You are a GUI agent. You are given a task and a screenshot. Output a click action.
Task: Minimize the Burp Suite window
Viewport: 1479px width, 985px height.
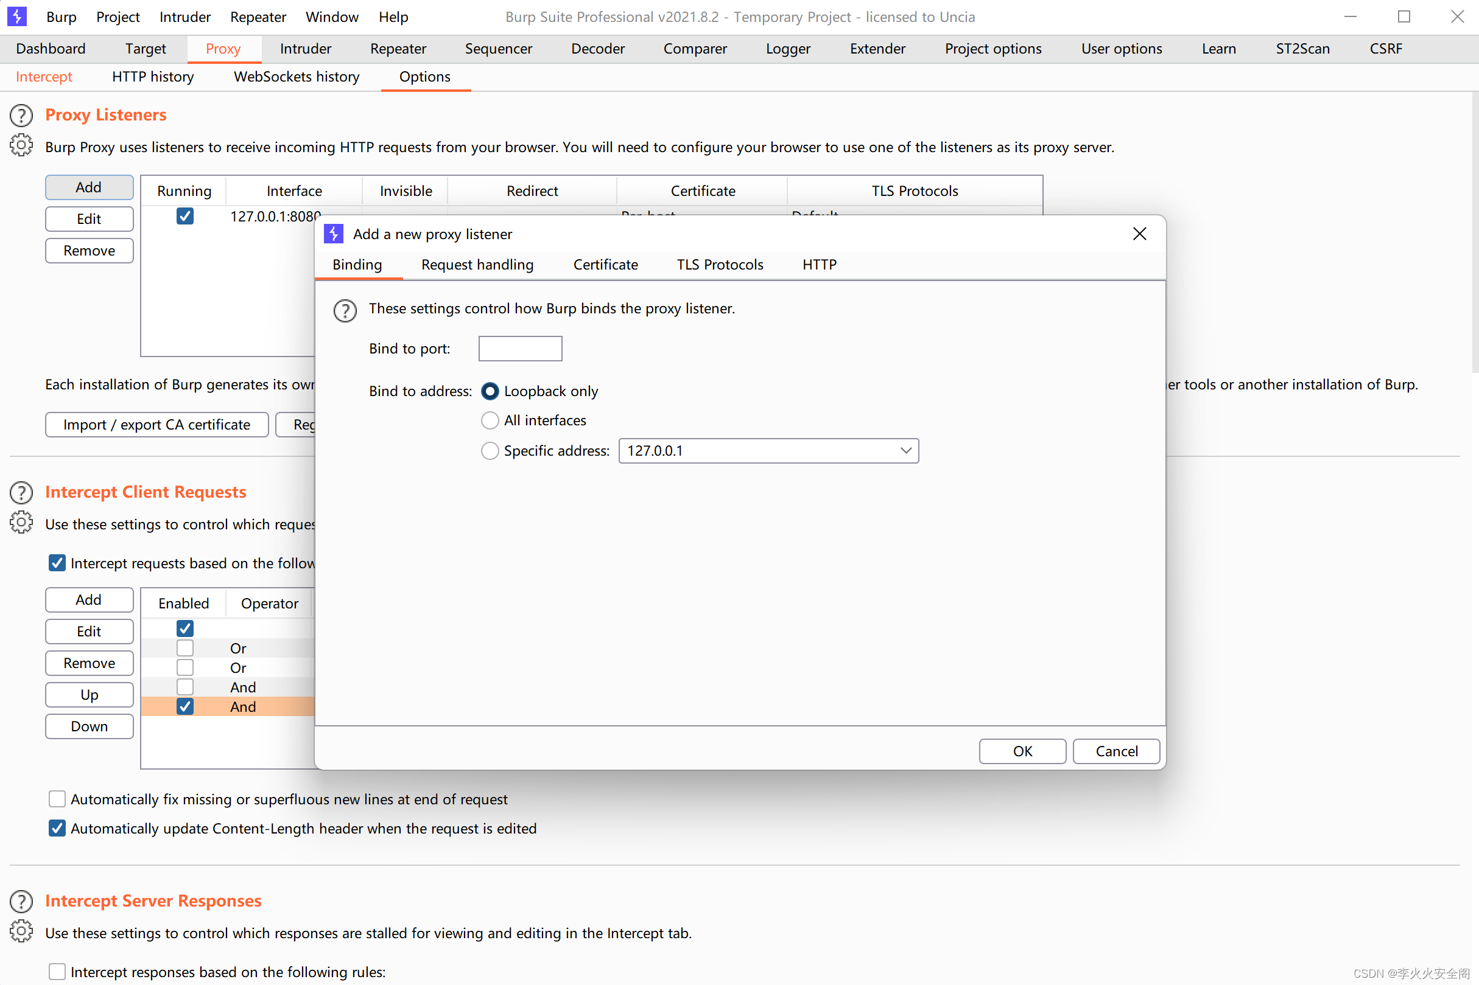coord(1350,17)
